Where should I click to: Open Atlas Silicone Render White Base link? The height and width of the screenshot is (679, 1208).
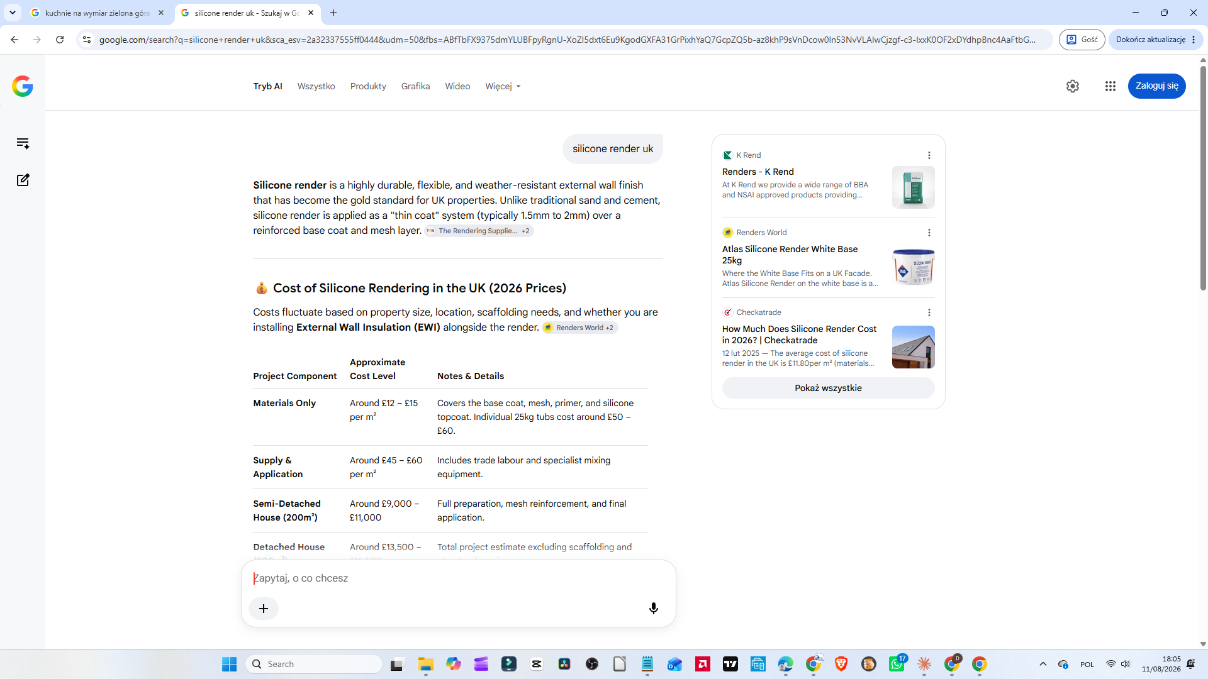pos(790,255)
